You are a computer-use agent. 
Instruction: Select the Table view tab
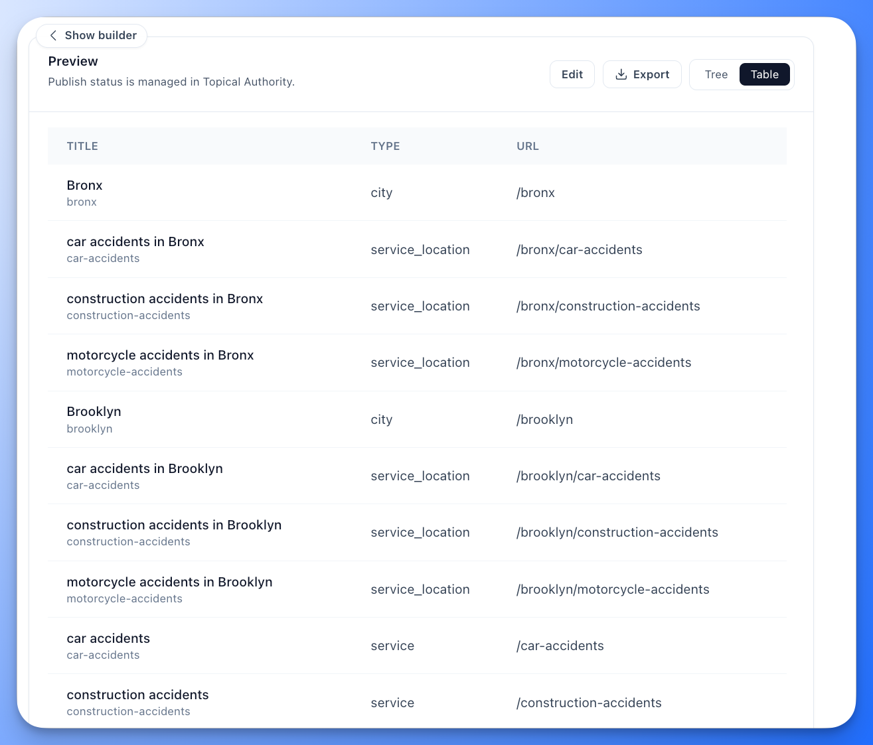(764, 74)
